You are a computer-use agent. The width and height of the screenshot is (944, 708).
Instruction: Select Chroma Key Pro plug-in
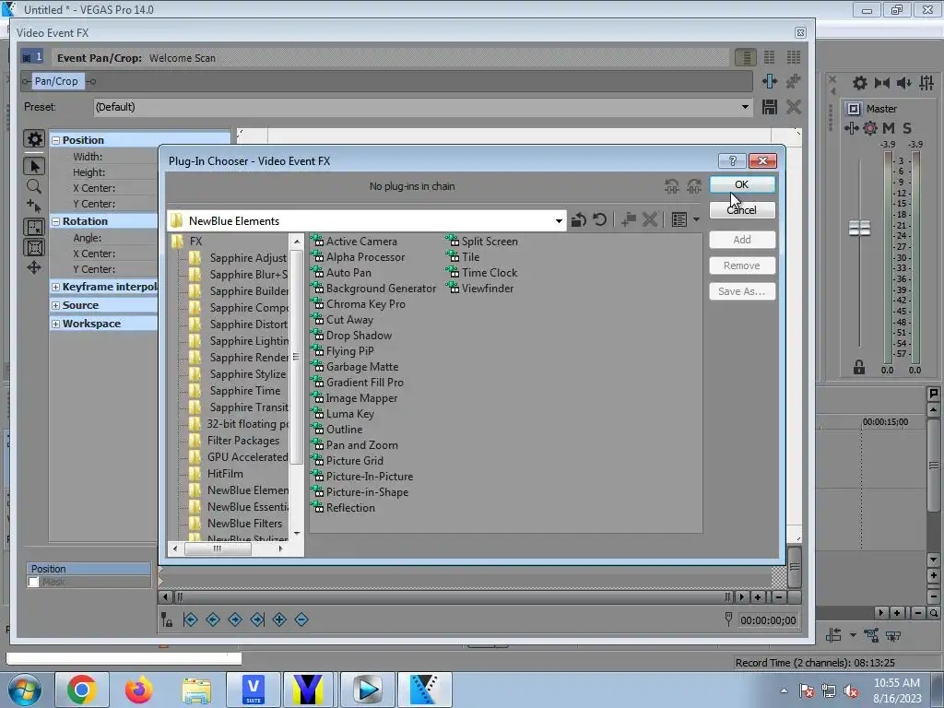pyautogui.click(x=359, y=304)
